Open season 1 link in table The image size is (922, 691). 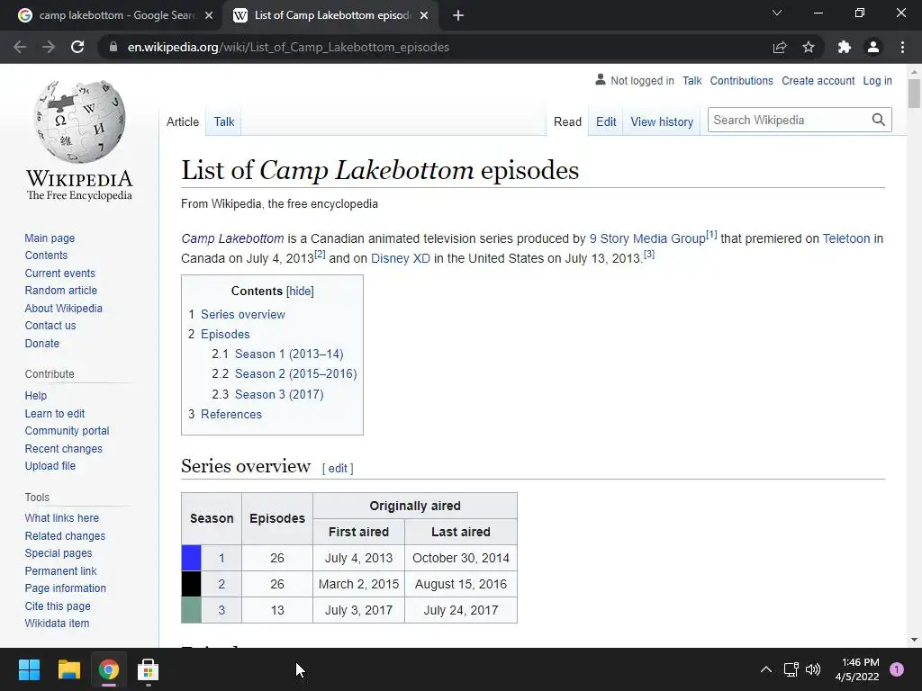pos(221,558)
